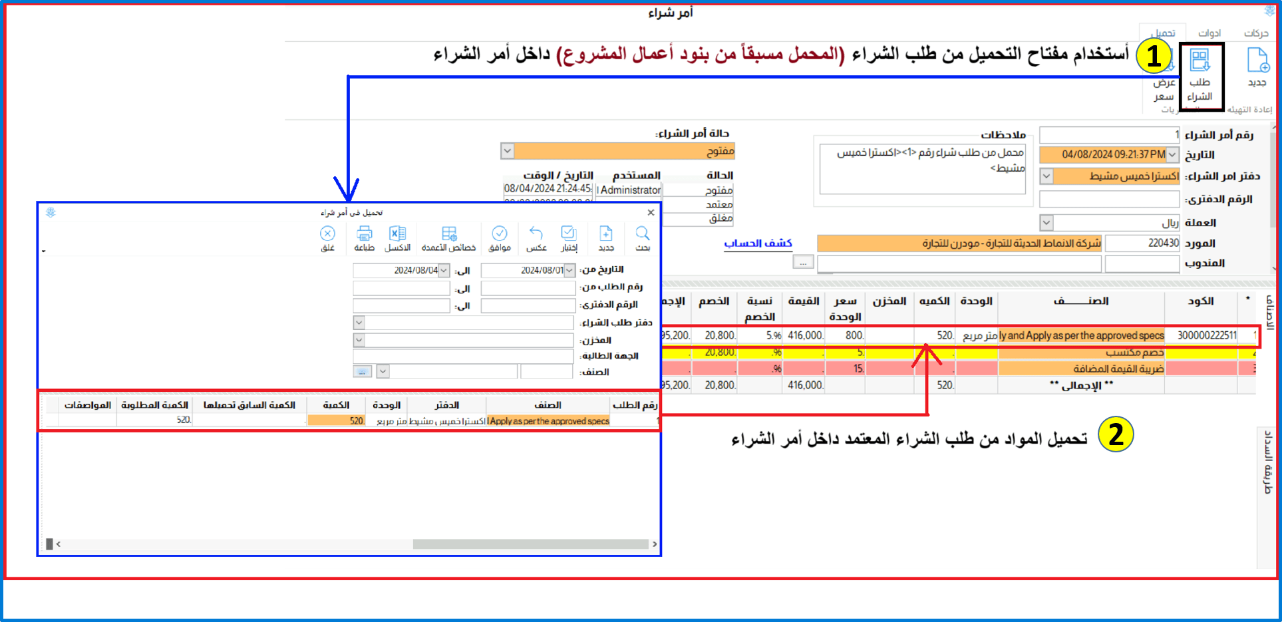
Task: Expand the الصنف item dropdown in dialog
Action: click(383, 371)
